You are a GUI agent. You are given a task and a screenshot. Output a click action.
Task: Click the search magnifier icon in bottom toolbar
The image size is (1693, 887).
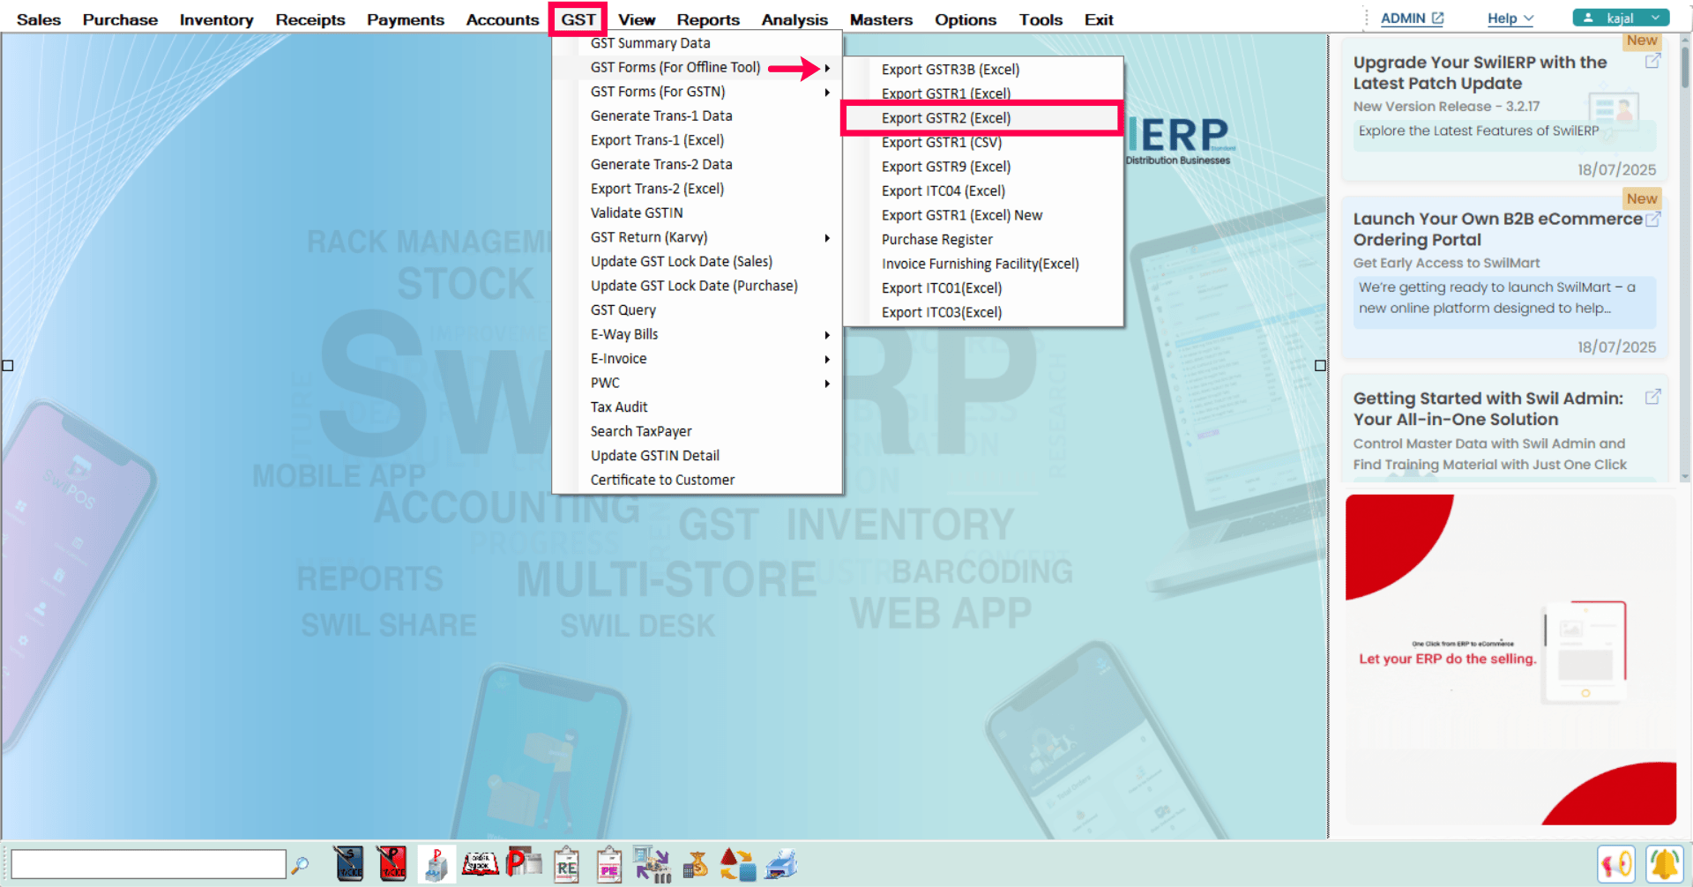pos(300,865)
